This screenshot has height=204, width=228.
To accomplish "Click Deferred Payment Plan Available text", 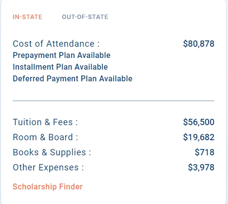I will (73, 78).
